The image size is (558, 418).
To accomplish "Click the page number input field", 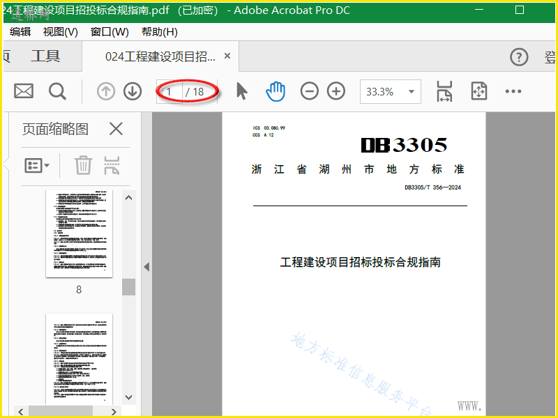I will point(169,92).
